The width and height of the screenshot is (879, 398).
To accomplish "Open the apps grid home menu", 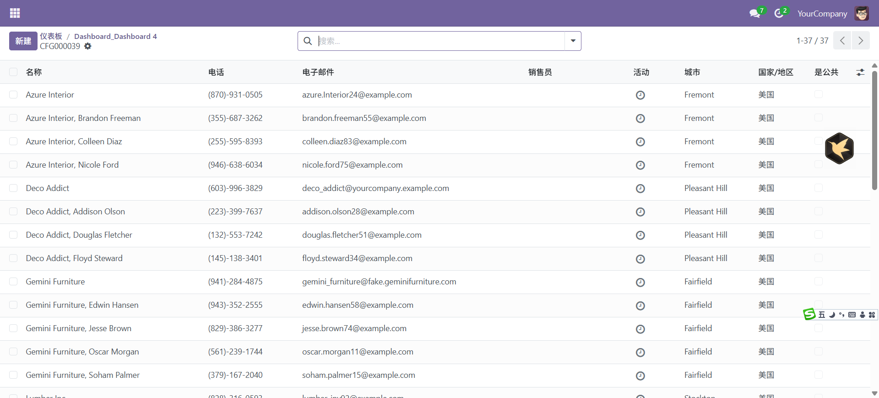I will [15, 13].
